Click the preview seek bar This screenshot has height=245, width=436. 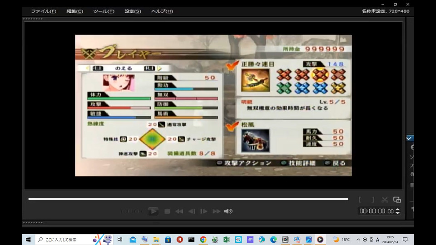[x=188, y=199]
